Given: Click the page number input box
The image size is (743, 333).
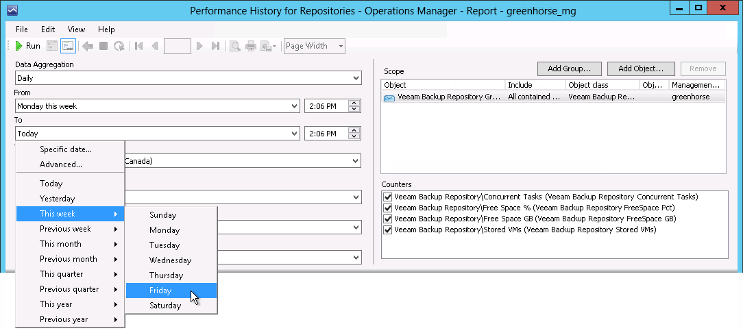Looking at the screenshot, I should click(178, 46).
